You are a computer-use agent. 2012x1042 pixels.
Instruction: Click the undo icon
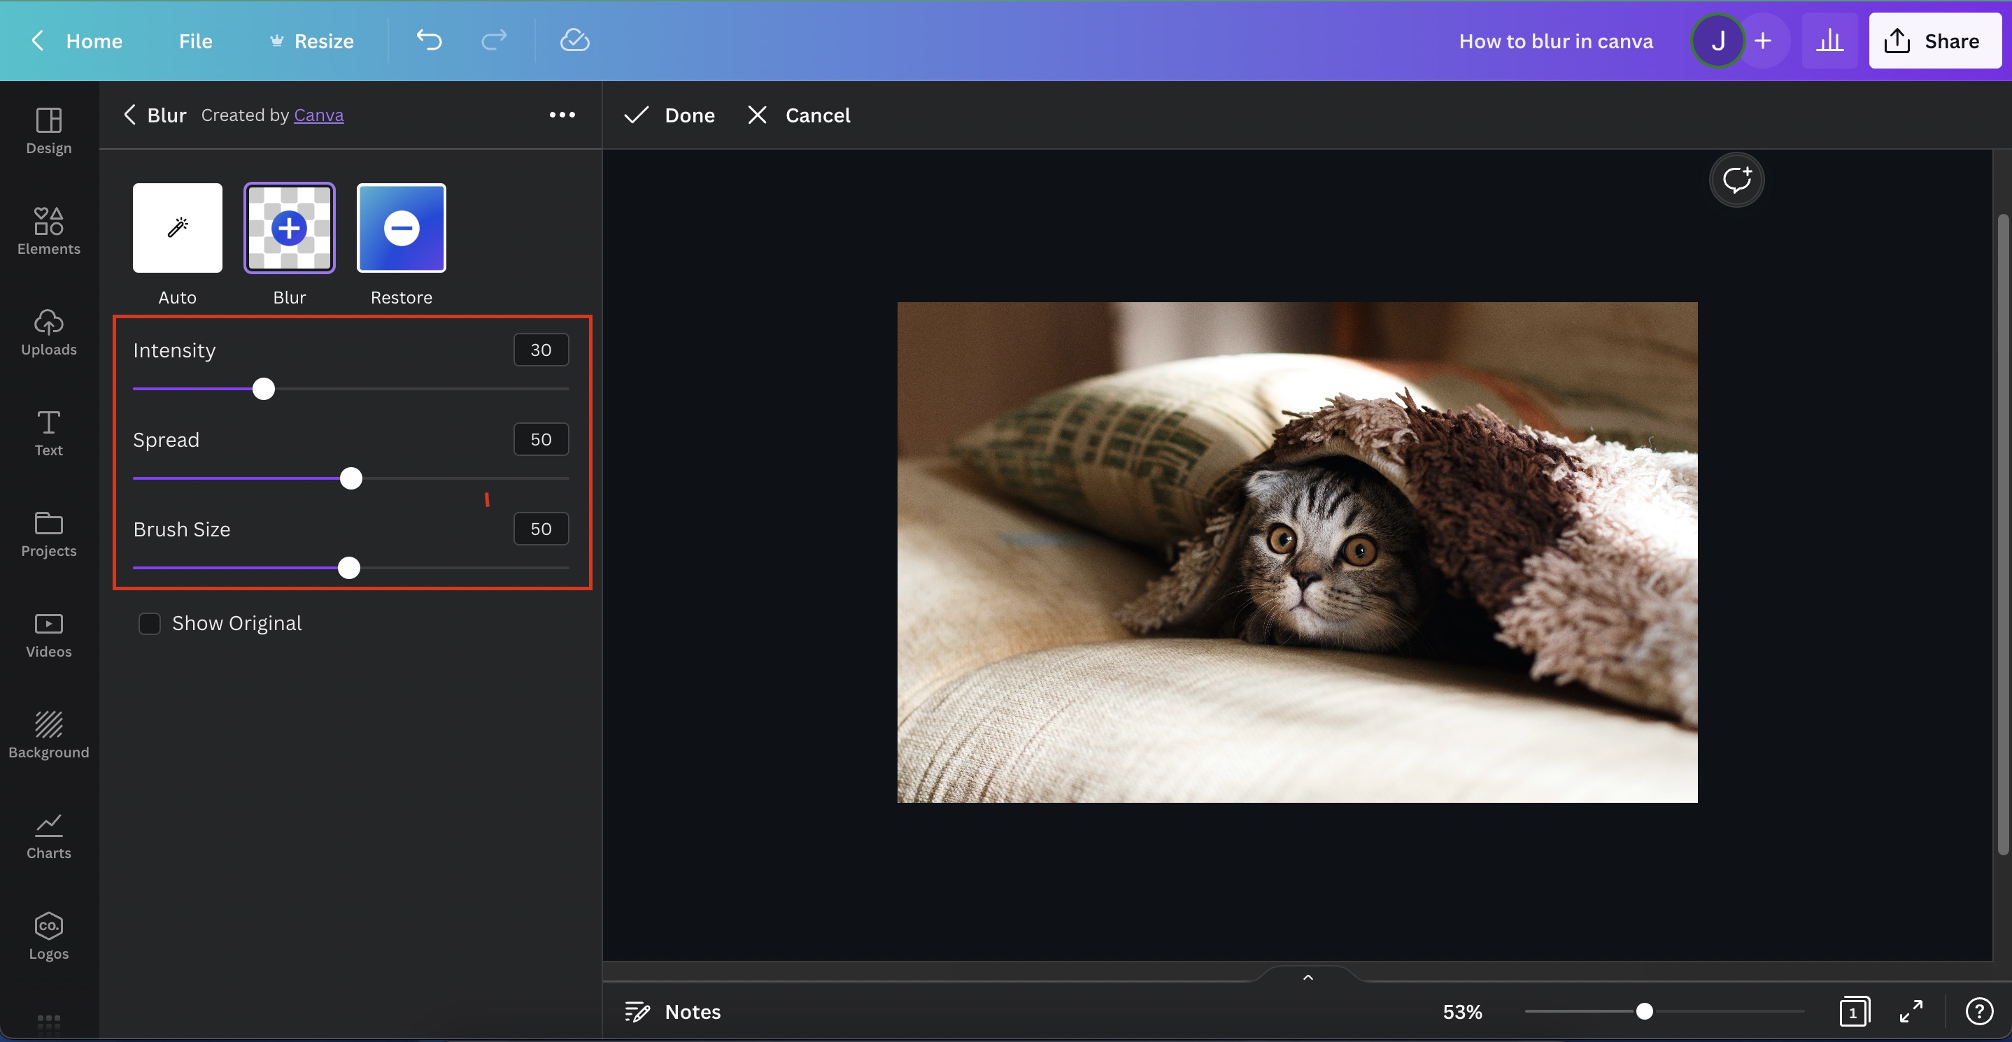(430, 41)
